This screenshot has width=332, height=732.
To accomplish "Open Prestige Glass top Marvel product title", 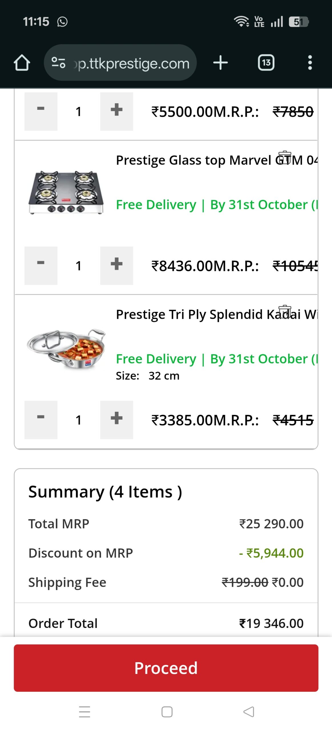I will (x=194, y=160).
